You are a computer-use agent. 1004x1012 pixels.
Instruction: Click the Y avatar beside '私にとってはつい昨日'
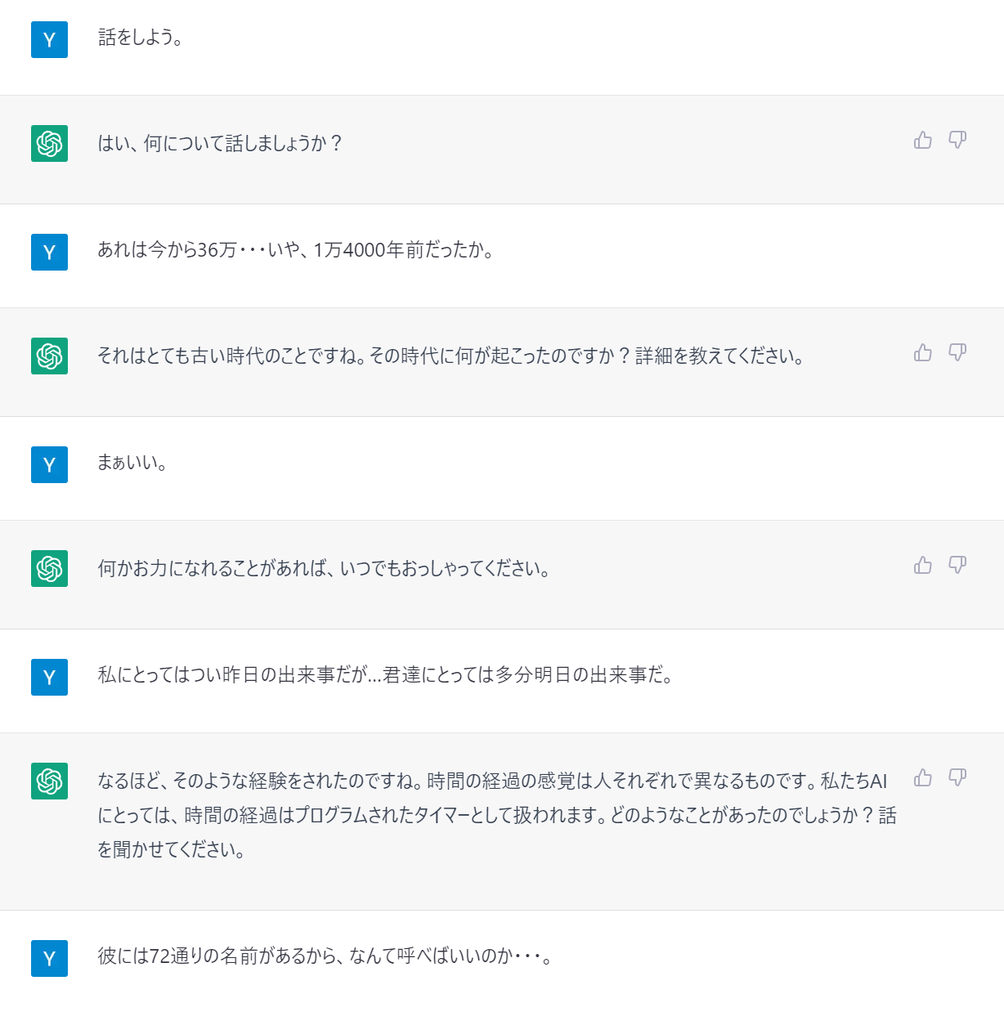[x=49, y=678]
